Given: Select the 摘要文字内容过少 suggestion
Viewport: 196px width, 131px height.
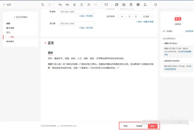Looking at the screenshot, I should click(171, 43).
